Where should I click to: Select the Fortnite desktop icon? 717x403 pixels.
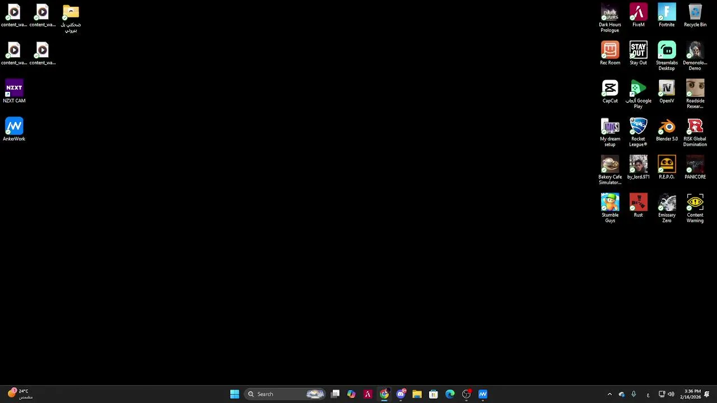[x=667, y=16]
